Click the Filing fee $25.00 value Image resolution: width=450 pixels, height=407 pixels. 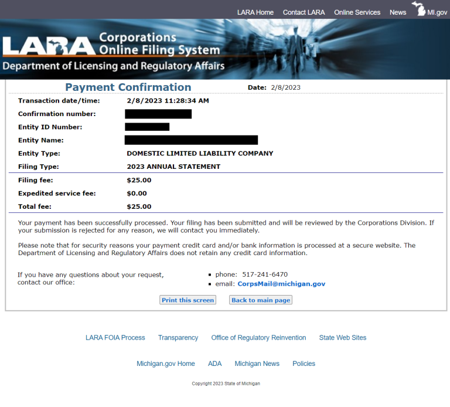(139, 180)
